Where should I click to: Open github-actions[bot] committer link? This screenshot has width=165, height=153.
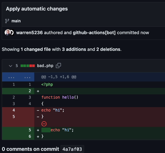[94, 33]
